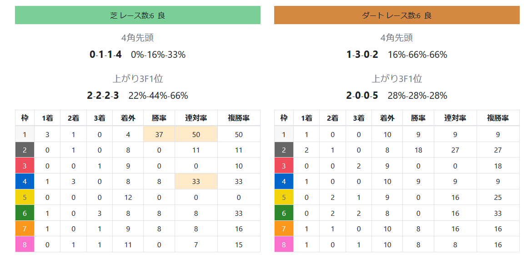Click red gate 3 swatch in turf table
This screenshot has height=260, width=527.
click(25, 166)
